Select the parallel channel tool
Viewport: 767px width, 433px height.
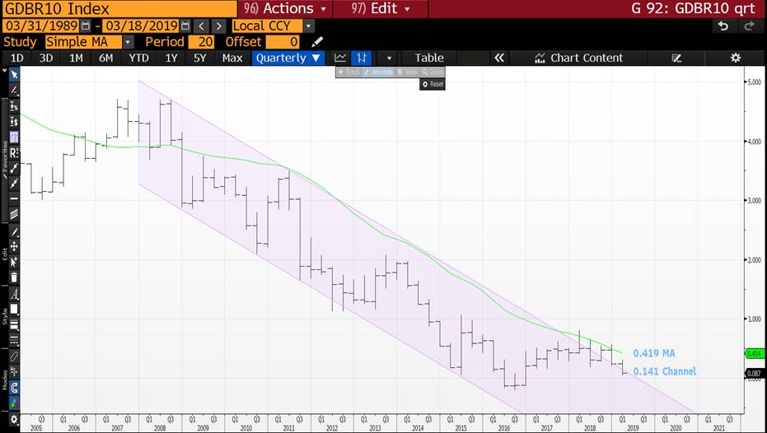[14, 213]
